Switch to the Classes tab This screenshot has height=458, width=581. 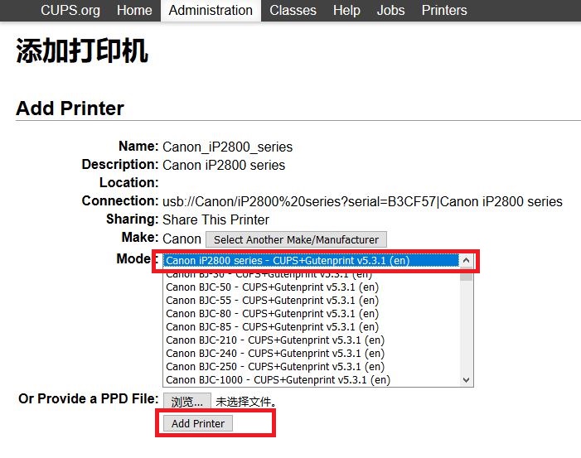pyautogui.click(x=293, y=10)
